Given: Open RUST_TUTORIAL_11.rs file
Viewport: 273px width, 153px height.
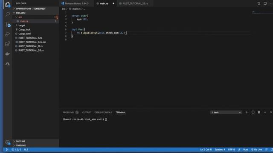Looking at the screenshot, I should click(x=35, y=46).
